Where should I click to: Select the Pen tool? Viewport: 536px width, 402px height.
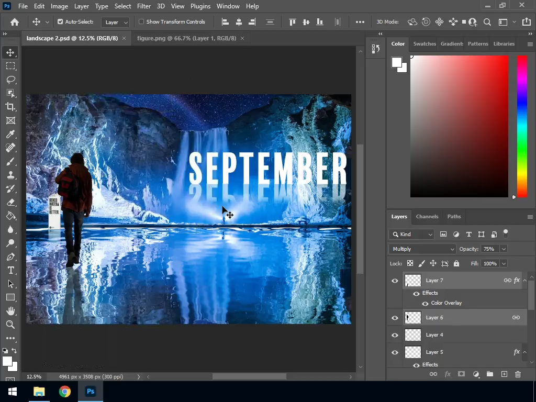point(10,256)
